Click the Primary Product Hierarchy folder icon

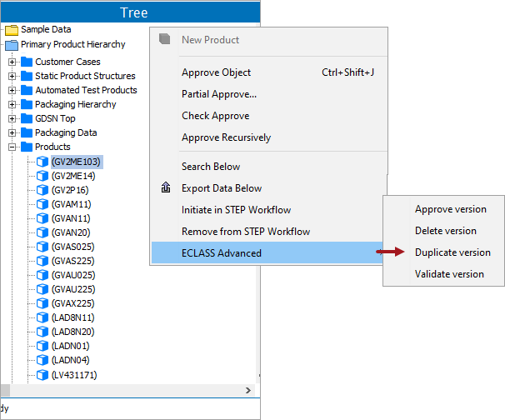tap(12, 45)
